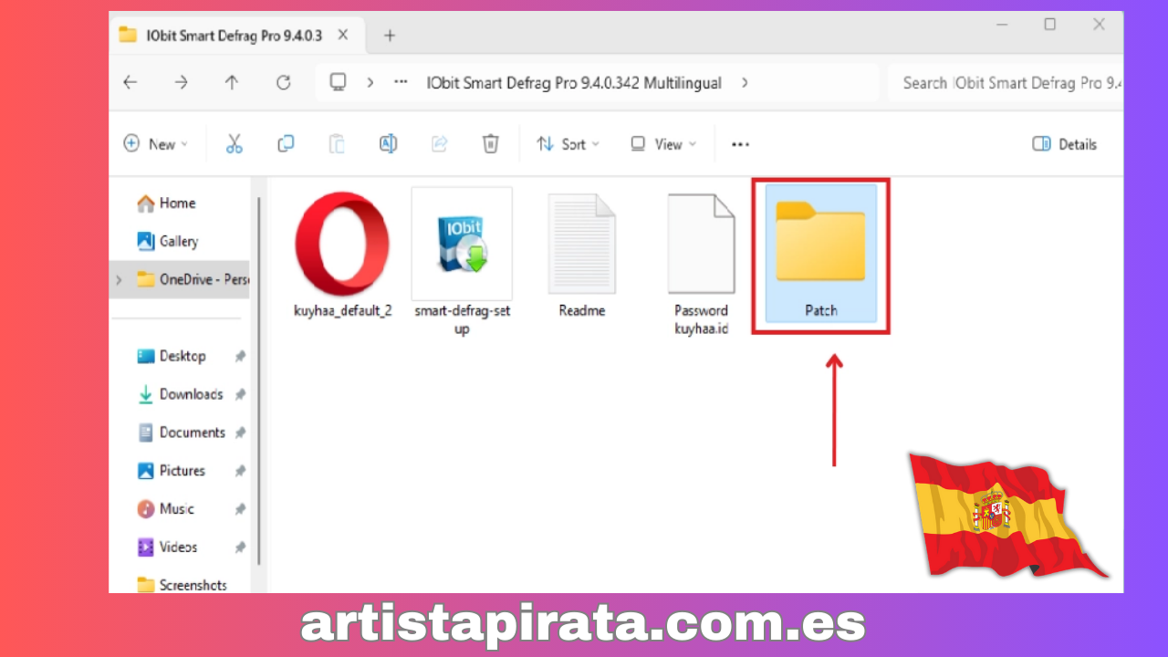Open the Sort dropdown menu
Screen dimensions: 1168x657
click(568, 144)
